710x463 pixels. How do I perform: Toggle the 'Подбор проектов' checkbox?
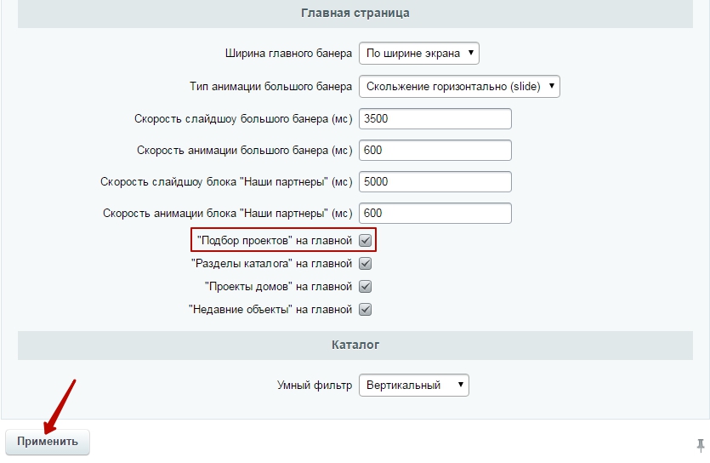[x=366, y=241]
